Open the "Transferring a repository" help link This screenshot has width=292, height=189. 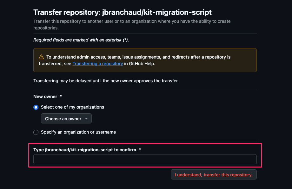click(x=97, y=64)
